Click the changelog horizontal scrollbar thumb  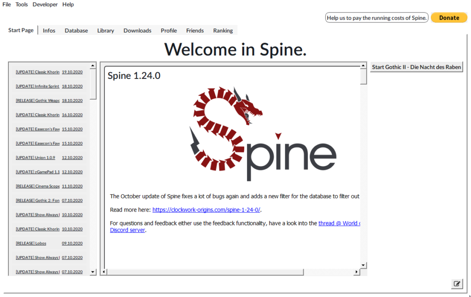(x=205, y=272)
